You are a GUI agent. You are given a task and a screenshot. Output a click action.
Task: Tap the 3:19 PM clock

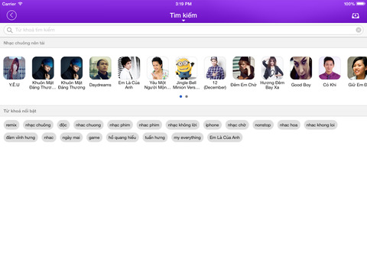(183, 4)
